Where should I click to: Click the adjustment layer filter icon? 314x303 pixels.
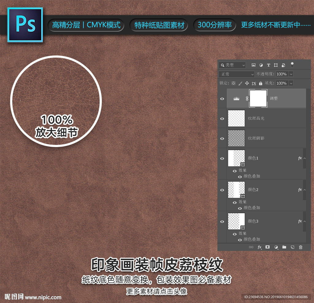pos(261,65)
